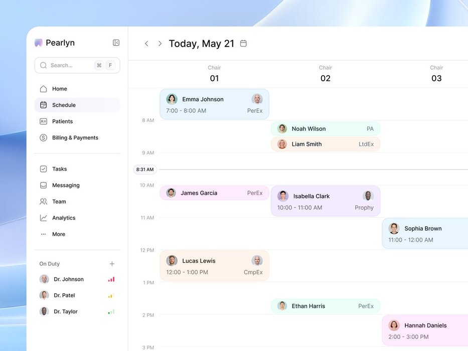The width and height of the screenshot is (468, 351).
Task: Open Sophia Brown appointment card
Action: point(425,233)
